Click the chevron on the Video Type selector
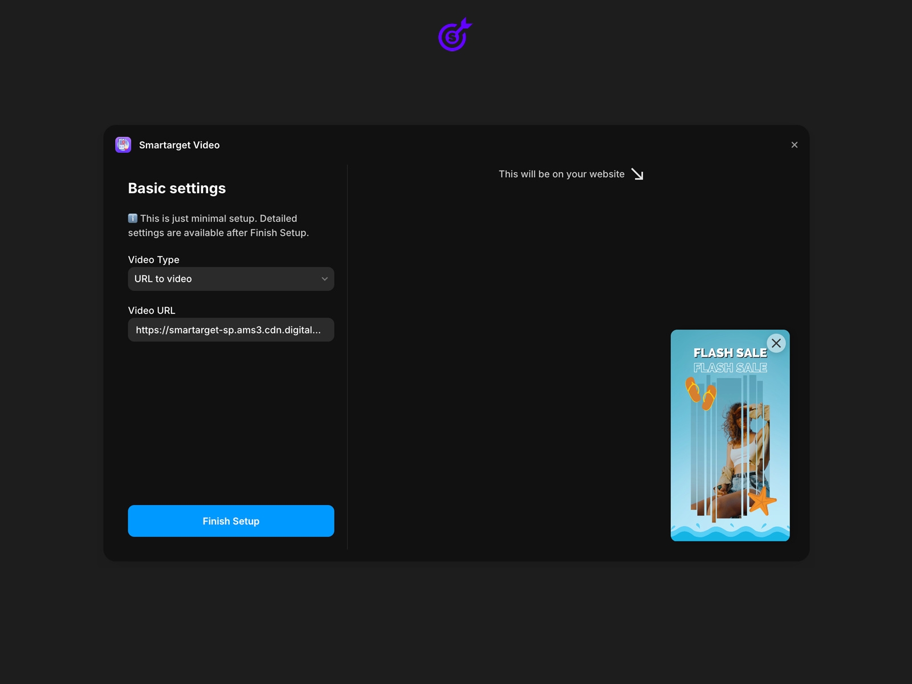 click(324, 279)
